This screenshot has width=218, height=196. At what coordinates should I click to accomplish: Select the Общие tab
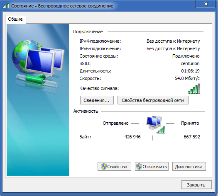point(15,19)
